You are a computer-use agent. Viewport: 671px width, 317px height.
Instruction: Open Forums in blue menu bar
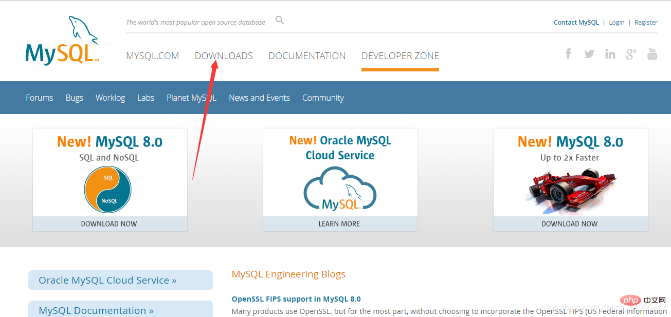(x=40, y=98)
